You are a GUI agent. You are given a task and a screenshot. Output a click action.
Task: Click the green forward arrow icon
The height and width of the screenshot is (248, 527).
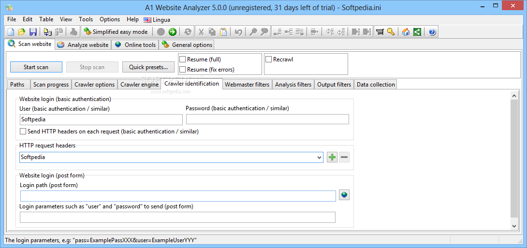(x=173, y=32)
